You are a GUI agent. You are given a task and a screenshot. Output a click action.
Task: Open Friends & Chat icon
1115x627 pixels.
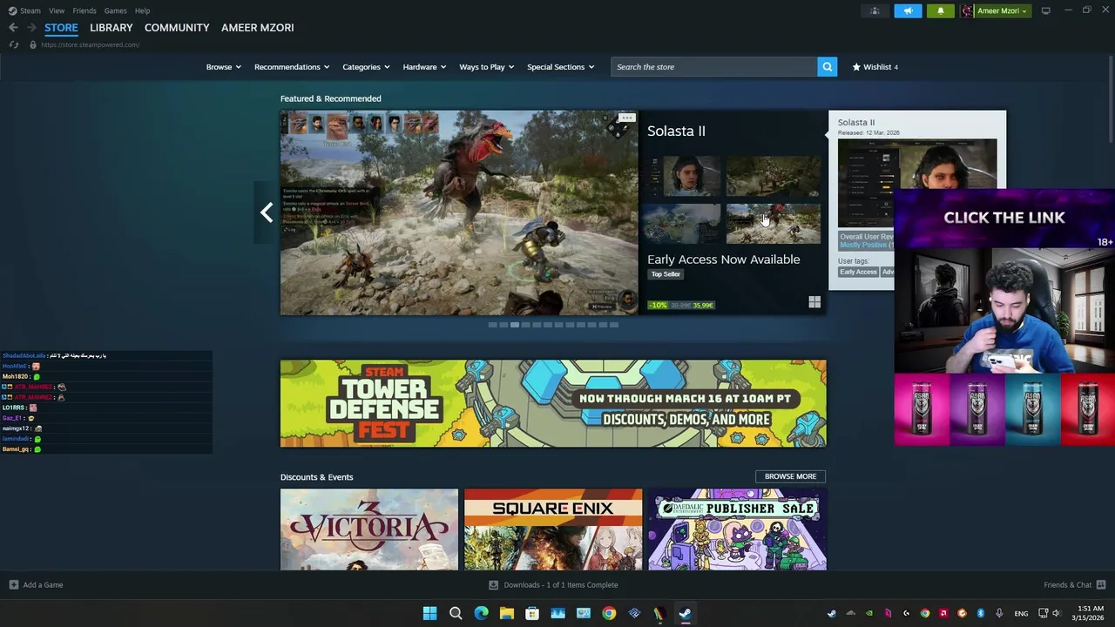(1101, 585)
